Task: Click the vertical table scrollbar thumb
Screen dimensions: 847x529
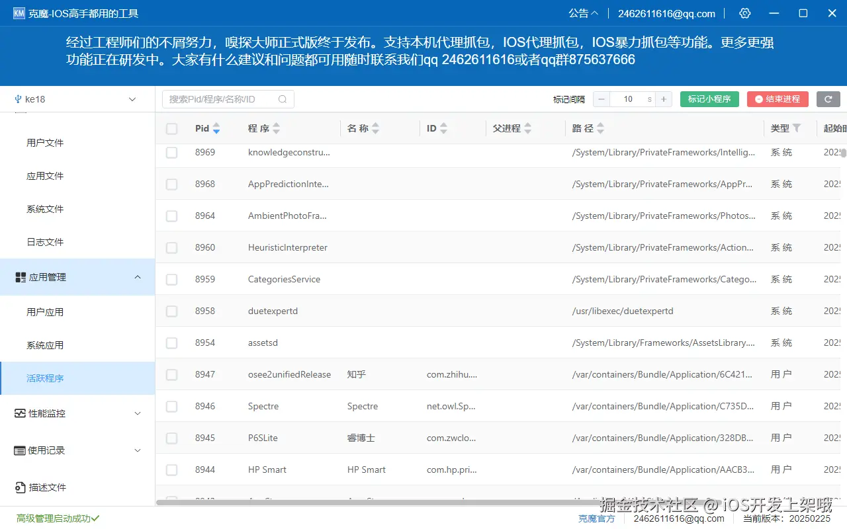Action: [x=843, y=153]
